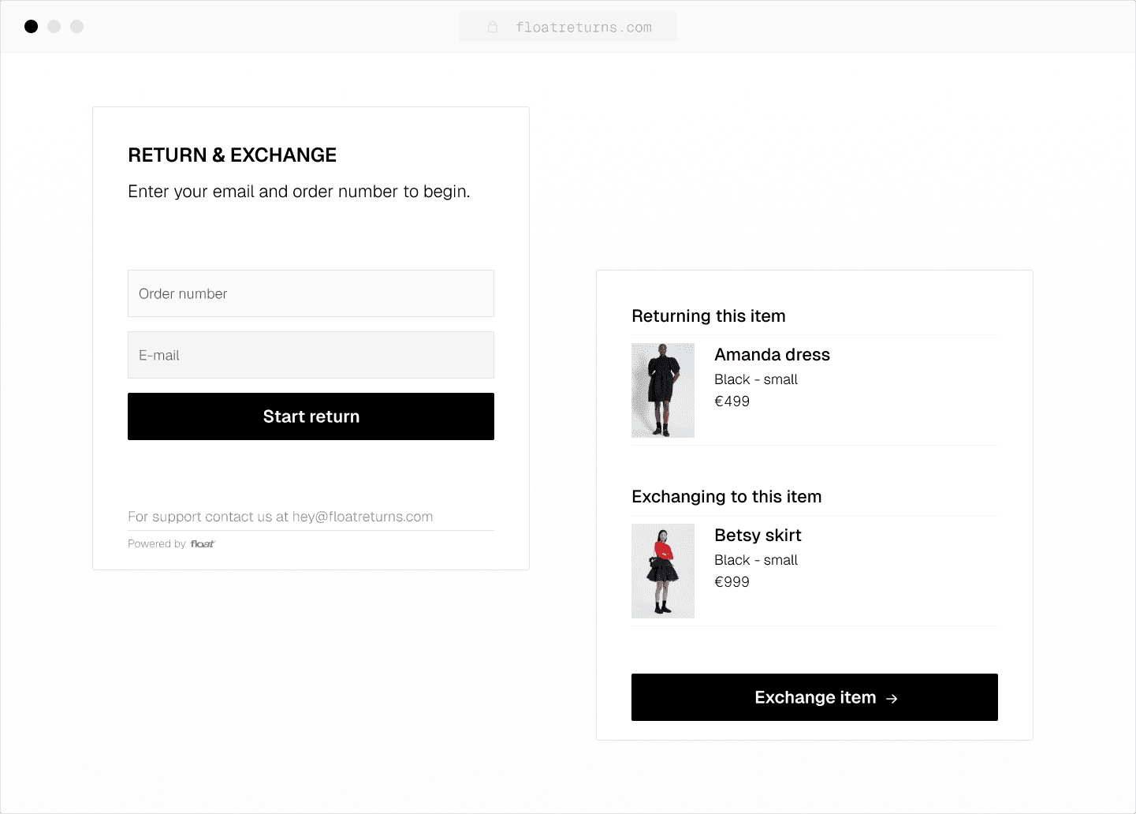Click the second gray window dot
Screen dimensions: 1136x814
pos(54,27)
